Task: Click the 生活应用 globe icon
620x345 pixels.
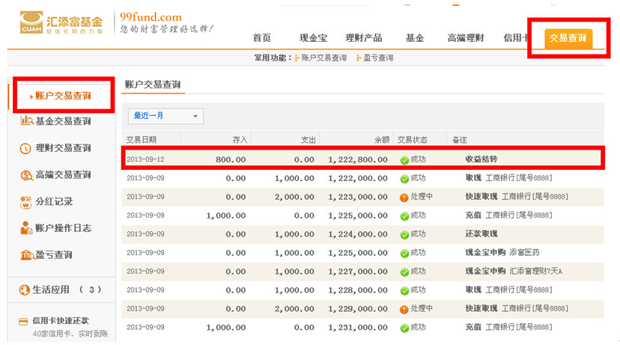Action: tap(23, 290)
